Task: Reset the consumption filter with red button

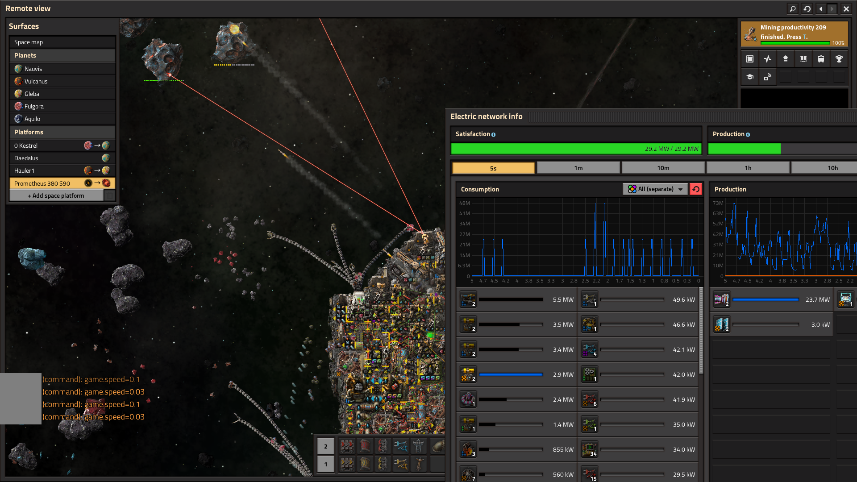Action: click(696, 189)
